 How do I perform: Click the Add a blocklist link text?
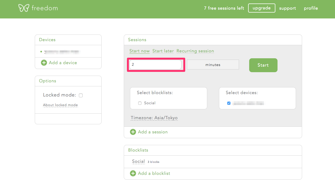click(x=154, y=173)
